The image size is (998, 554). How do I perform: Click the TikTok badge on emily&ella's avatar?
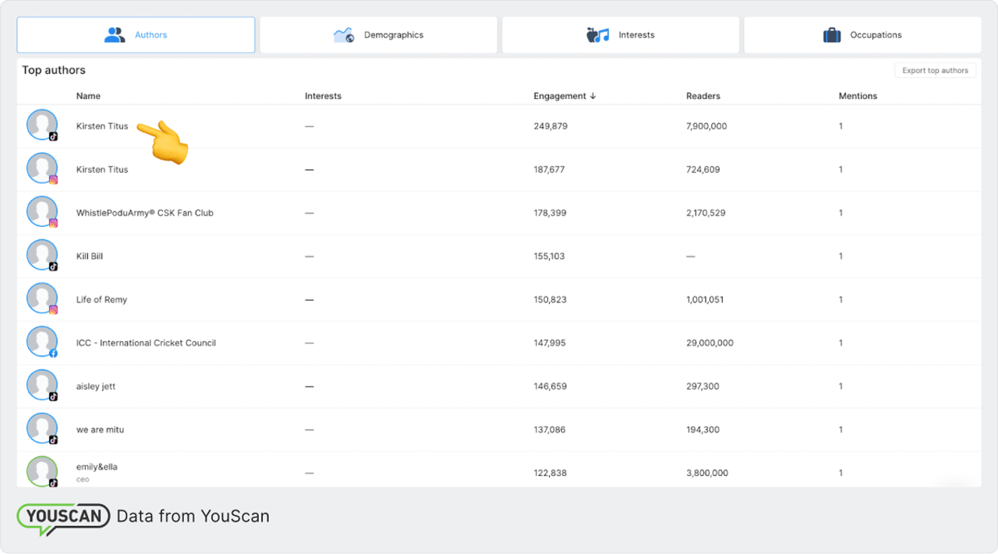pyautogui.click(x=51, y=483)
